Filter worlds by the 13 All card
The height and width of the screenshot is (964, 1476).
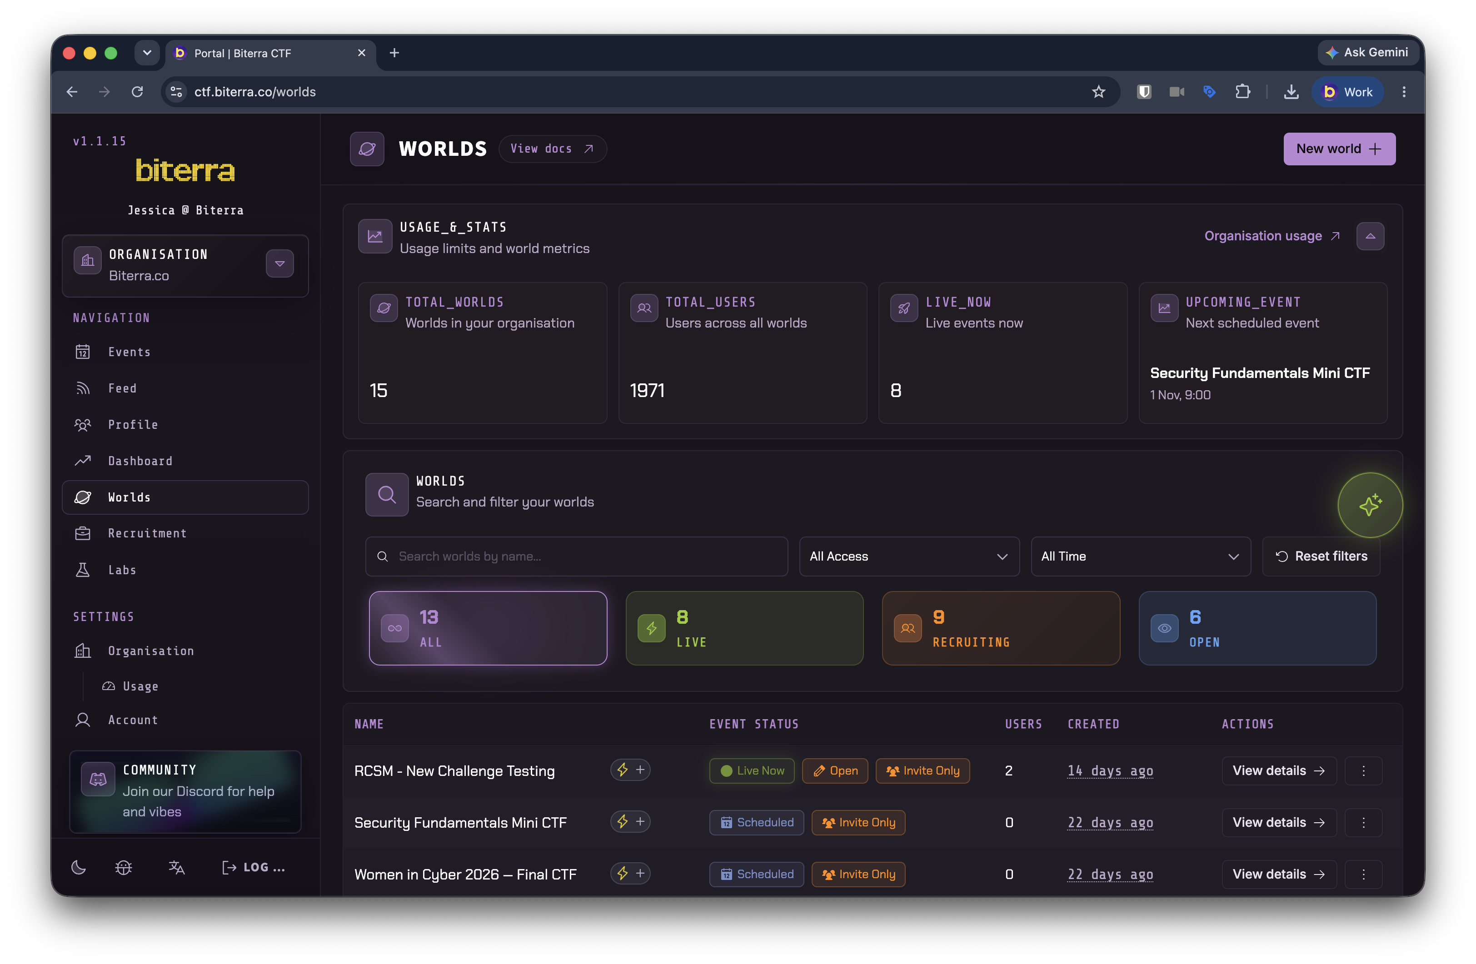(x=488, y=628)
